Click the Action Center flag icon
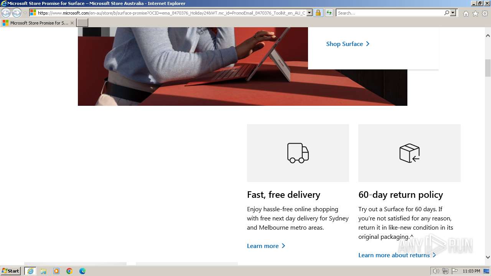Viewport: 491px width, 276px height. 454,271
